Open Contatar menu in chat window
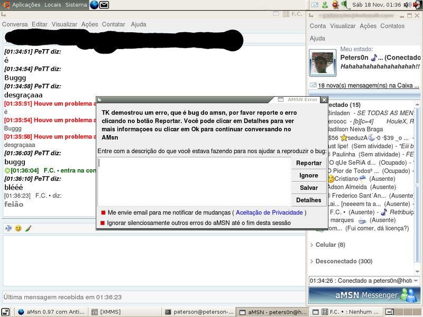 (114, 24)
